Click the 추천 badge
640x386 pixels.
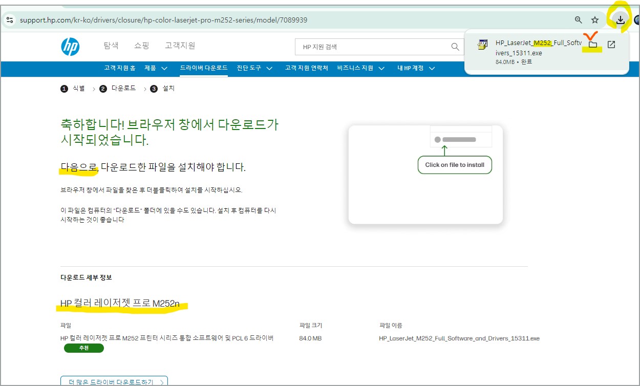pyautogui.click(x=84, y=348)
